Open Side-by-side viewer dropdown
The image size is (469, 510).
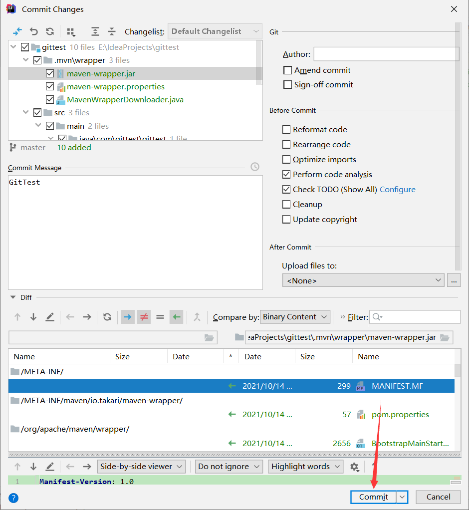click(x=141, y=467)
